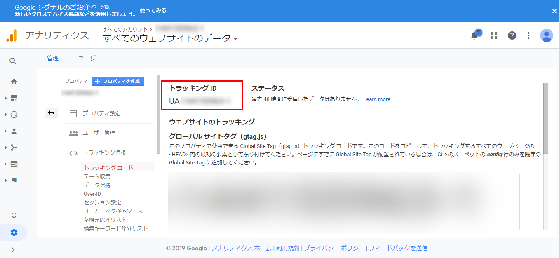Open the Conversions flag icon report
The image size is (559, 258).
pos(14,181)
